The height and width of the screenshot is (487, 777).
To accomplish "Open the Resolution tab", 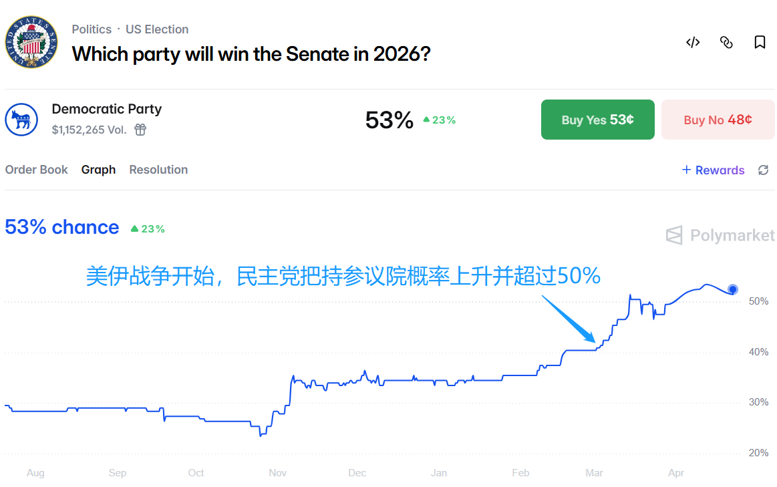I will [158, 170].
